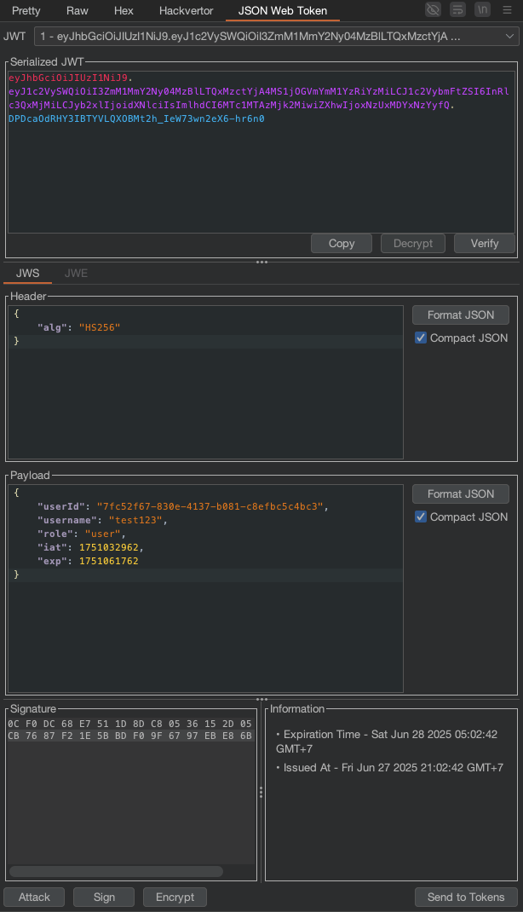
Task: Click Send to Tokens button
Action: pyautogui.click(x=466, y=897)
